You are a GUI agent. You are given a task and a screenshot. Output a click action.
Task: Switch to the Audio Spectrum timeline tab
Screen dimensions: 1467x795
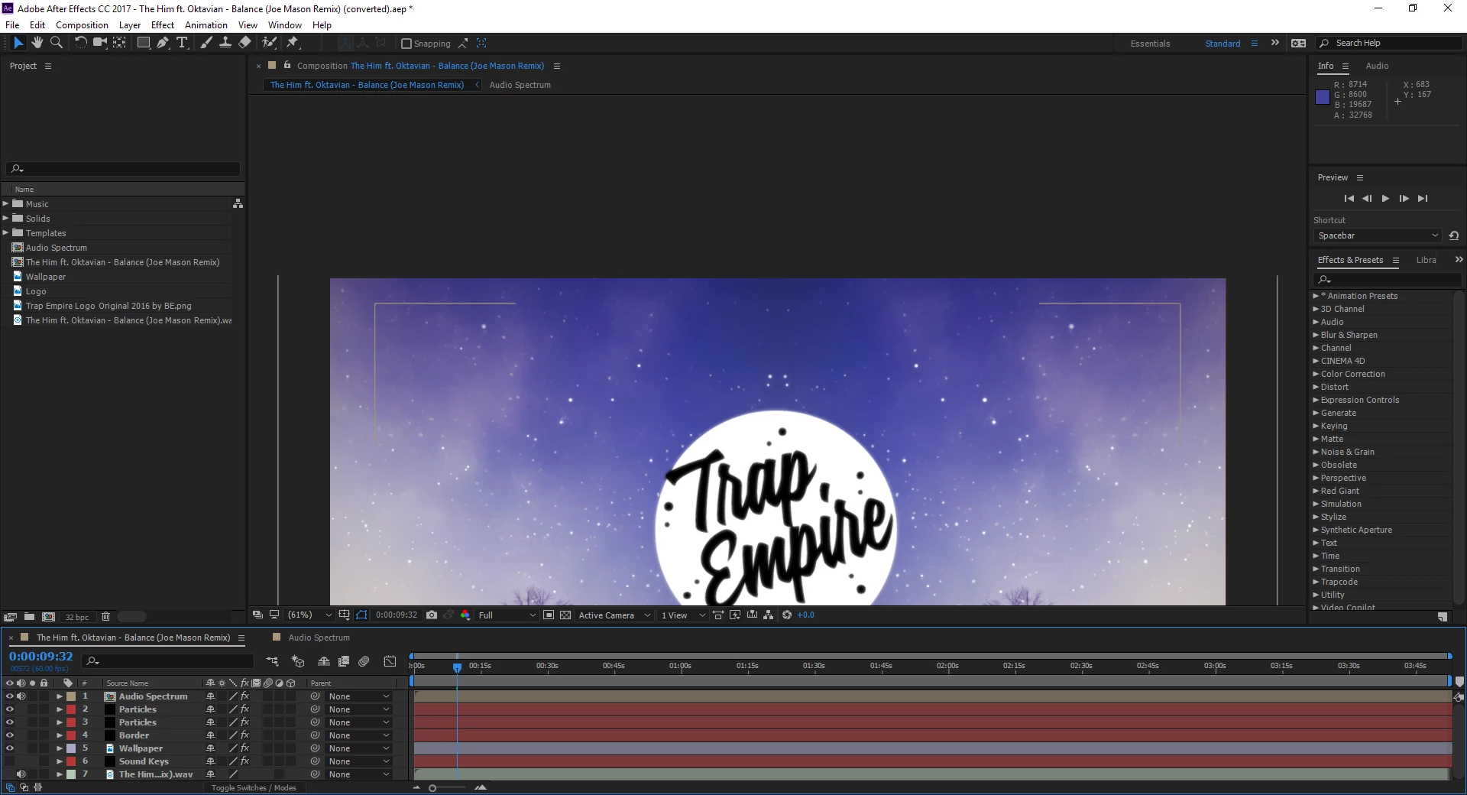pos(319,638)
